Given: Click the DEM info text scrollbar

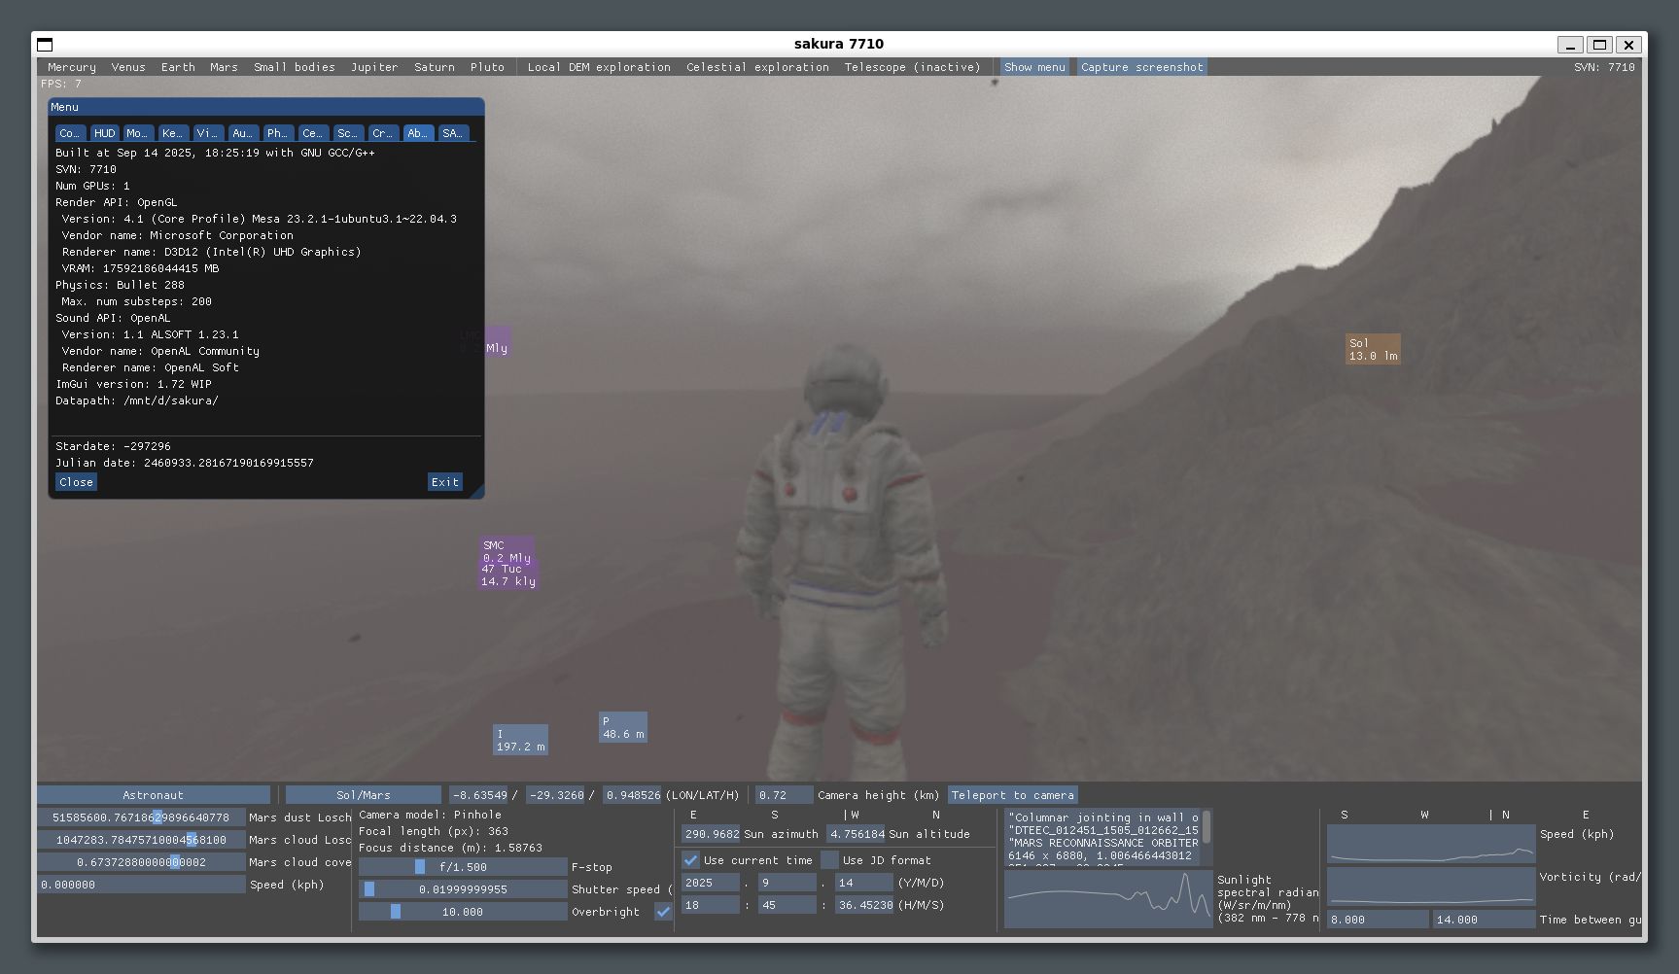Looking at the screenshot, I should click(1207, 827).
